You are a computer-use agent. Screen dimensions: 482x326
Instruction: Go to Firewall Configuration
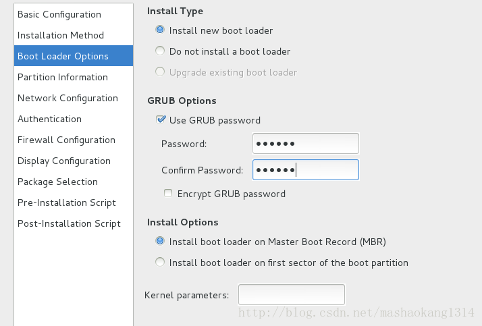74,140
